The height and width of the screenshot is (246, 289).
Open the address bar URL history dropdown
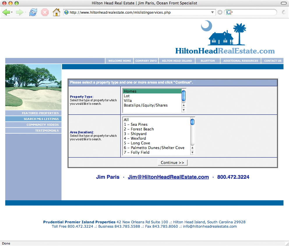click(x=212, y=12)
